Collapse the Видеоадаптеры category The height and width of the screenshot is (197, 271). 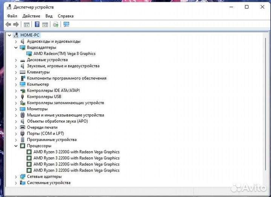(x=16, y=48)
